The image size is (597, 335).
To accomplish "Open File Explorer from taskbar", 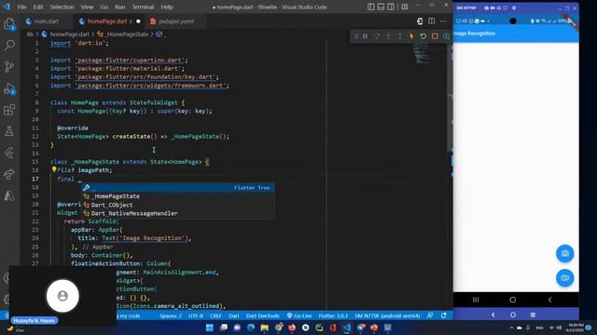I will click(264, 328).
